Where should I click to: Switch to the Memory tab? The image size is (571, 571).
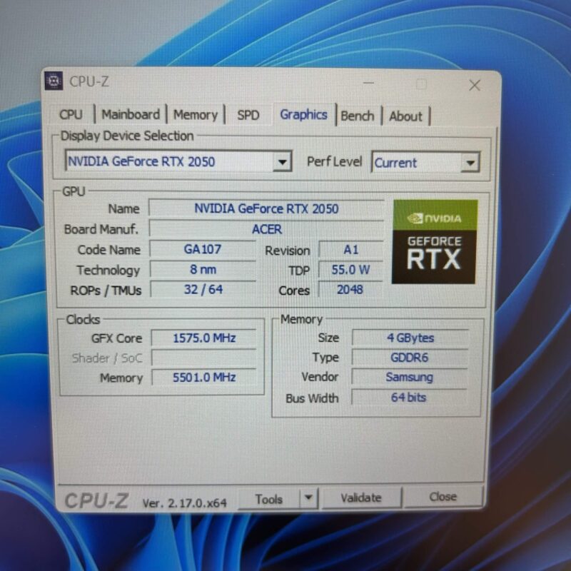coord(195,115)
